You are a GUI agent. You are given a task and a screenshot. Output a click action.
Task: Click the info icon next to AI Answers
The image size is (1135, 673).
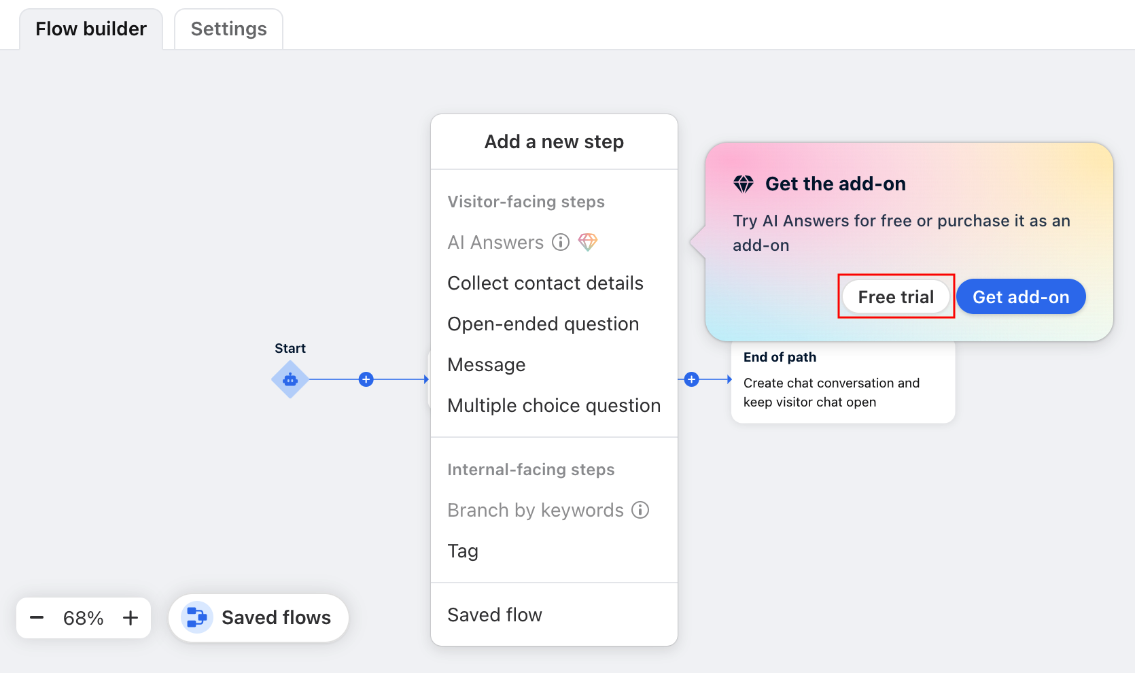point(561,242)
